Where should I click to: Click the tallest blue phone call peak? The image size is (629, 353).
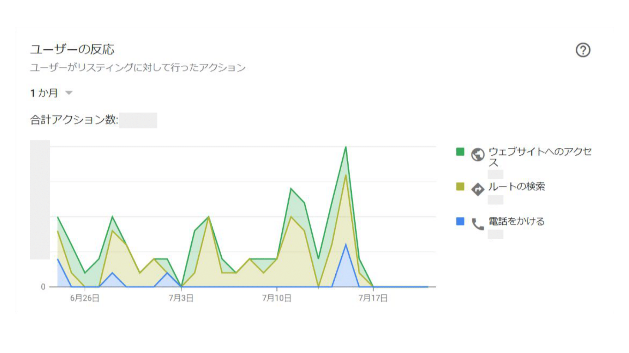(x=346, y=245)
